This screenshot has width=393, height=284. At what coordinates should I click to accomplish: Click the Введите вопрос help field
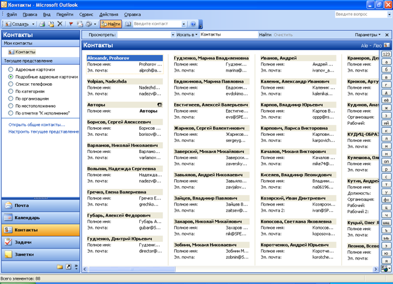point(361,15)
